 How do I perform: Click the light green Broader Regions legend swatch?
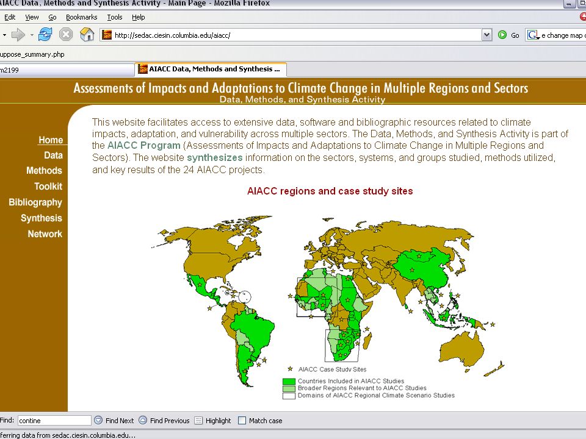pos(289,388)
